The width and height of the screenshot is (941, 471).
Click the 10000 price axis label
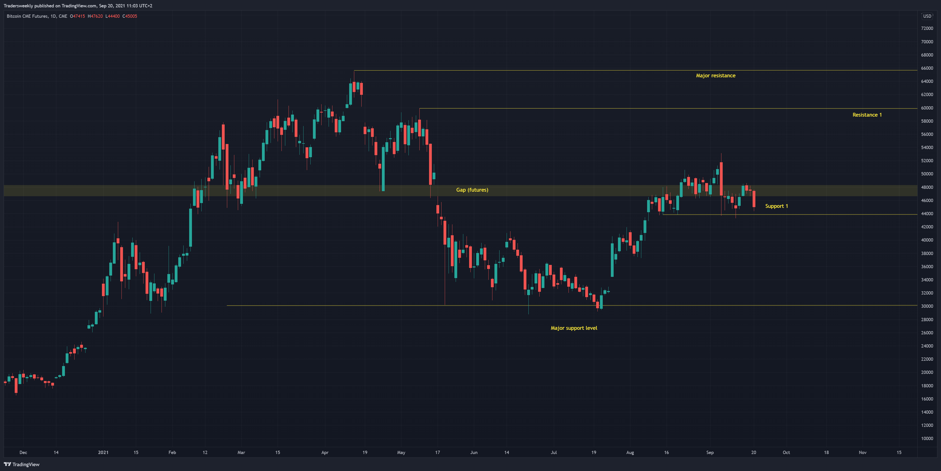click(927, 439)
